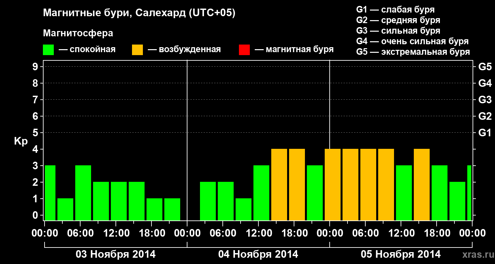Click '06:00' tick label of 03 Ноября
495x264 pixels.
(80, 233)
